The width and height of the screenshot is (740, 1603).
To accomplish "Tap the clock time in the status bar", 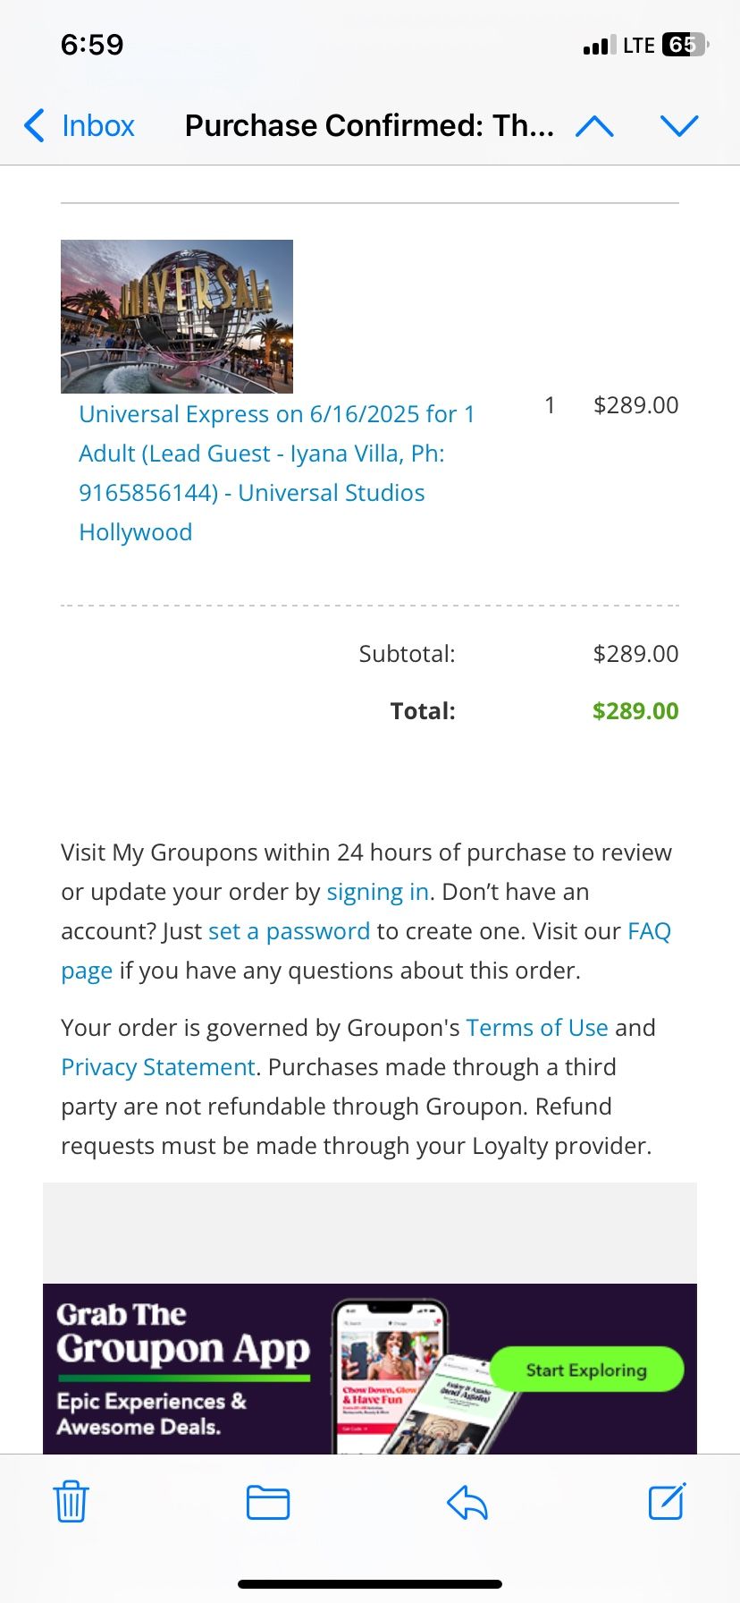I will [x=92, y=45].
